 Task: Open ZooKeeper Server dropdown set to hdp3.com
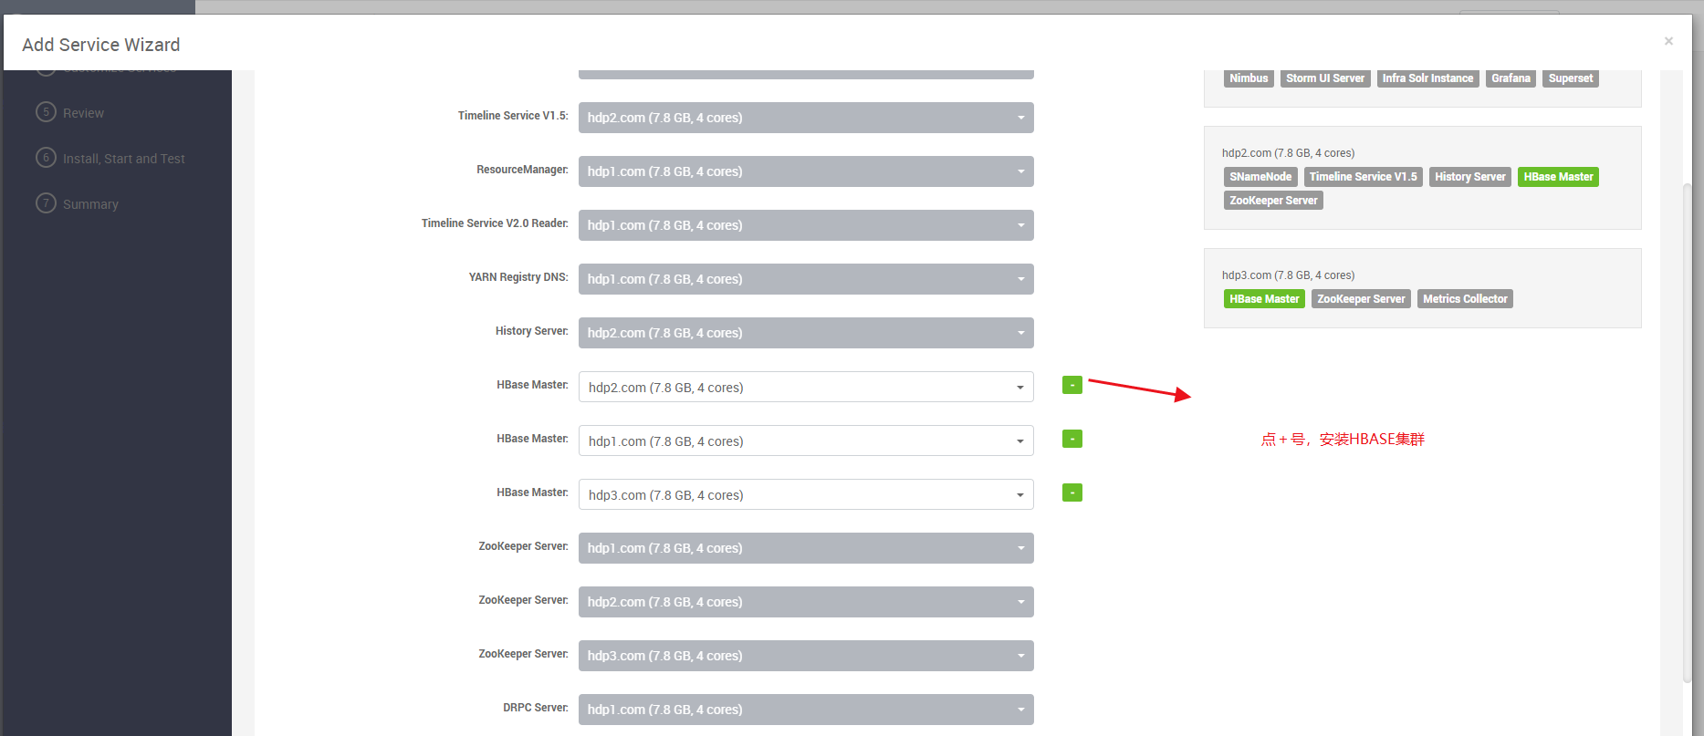click(806, 656)
